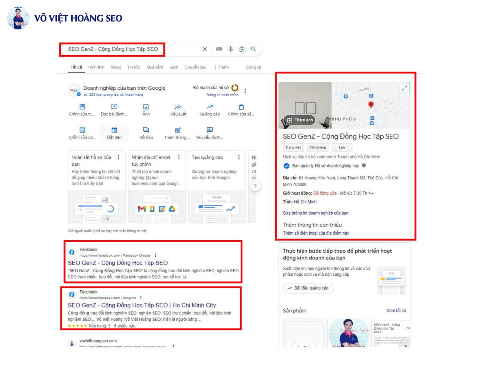Open the Hỏi đáp Q&A icon
The width and height of the screenshot is (480, 388).
pyautogui.click(x=146, y=130)
